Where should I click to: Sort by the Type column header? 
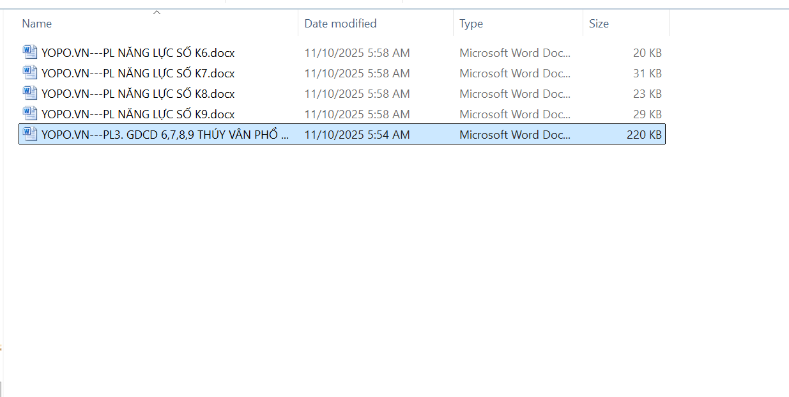tap(471, 24)
